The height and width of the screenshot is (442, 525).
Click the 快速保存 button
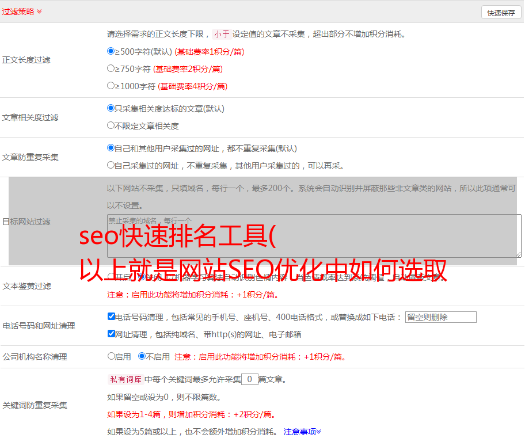tap(501, 13)
